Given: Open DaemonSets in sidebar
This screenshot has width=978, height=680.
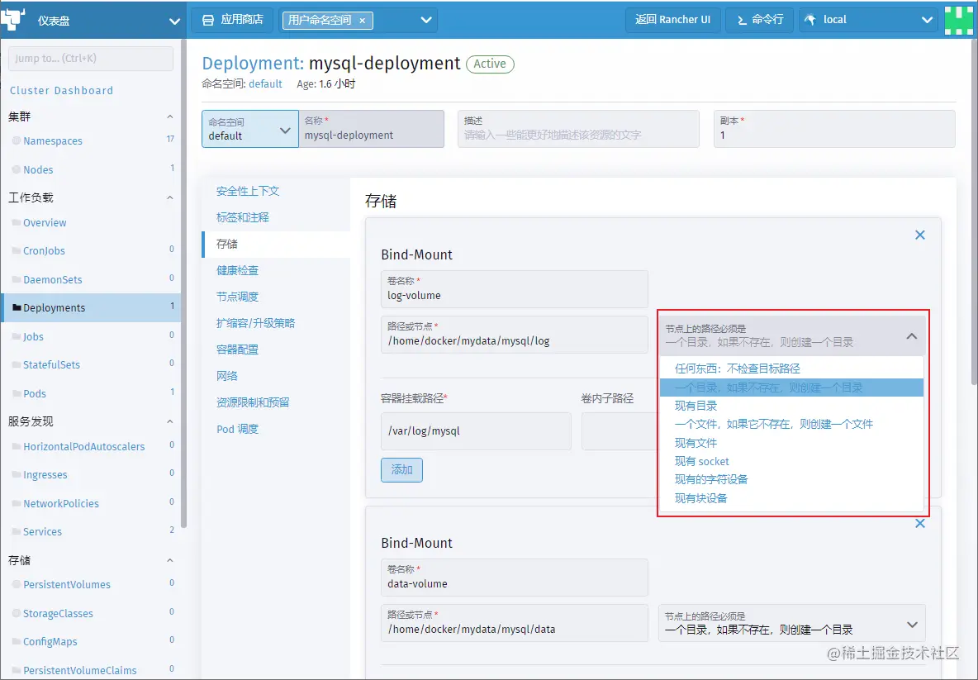Looking at the screenshot, I should (x=53, y=279).
